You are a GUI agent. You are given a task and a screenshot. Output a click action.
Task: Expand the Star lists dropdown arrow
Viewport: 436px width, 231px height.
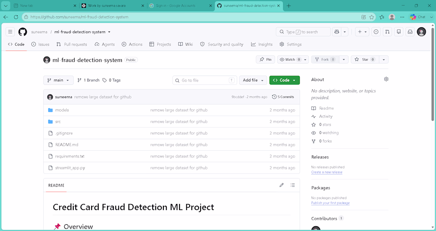(x=384, y=59)
